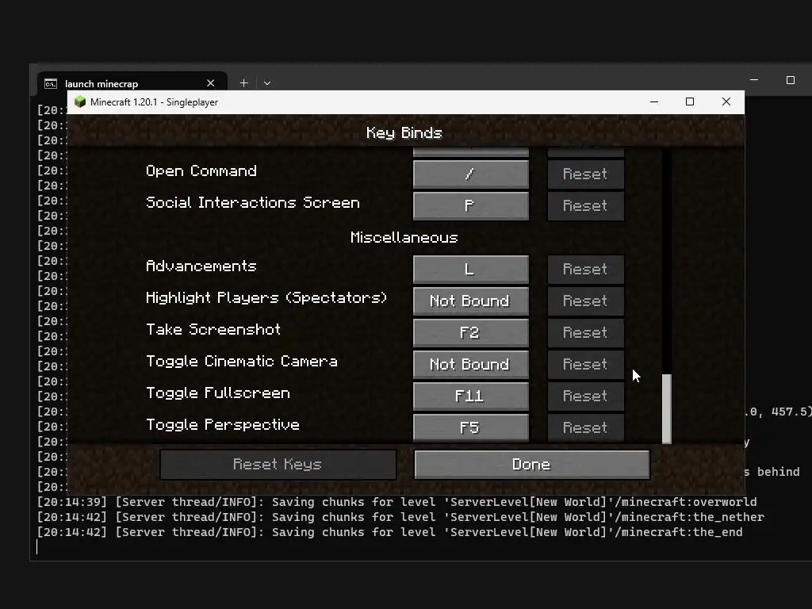Click the Key Binds screen title
Screen dimensions: 812x609
coord(404,133)
